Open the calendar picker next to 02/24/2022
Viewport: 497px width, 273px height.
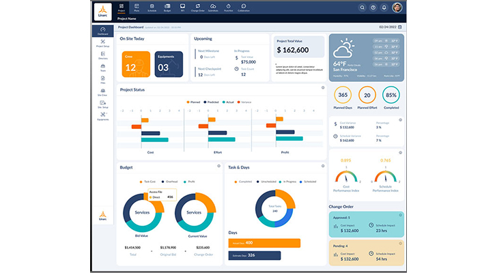[399, 27]
